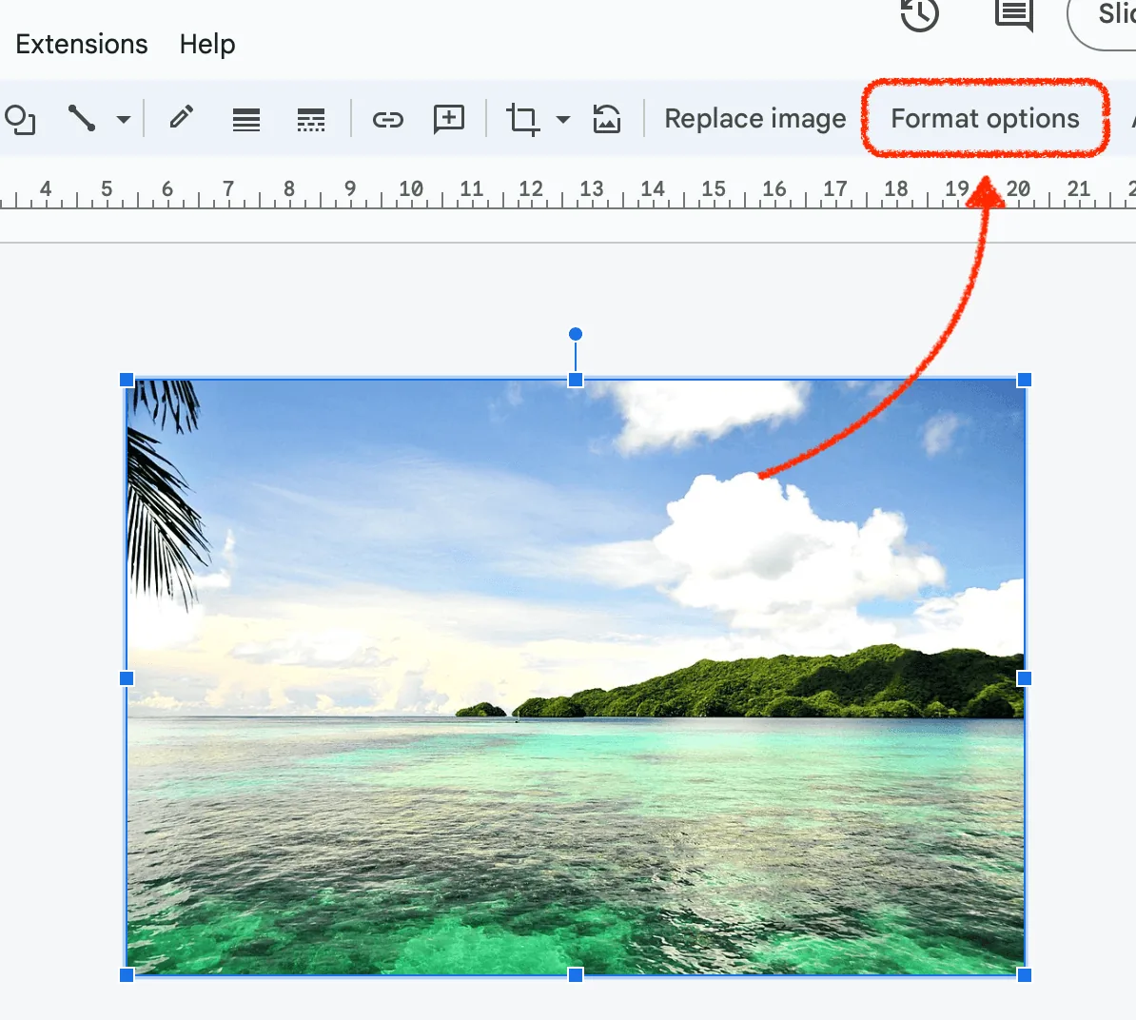
Task: Click bottom-center resize handle of image
Action: [576, 975]
